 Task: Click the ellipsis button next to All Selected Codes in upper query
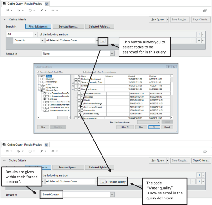pos(103,41)
